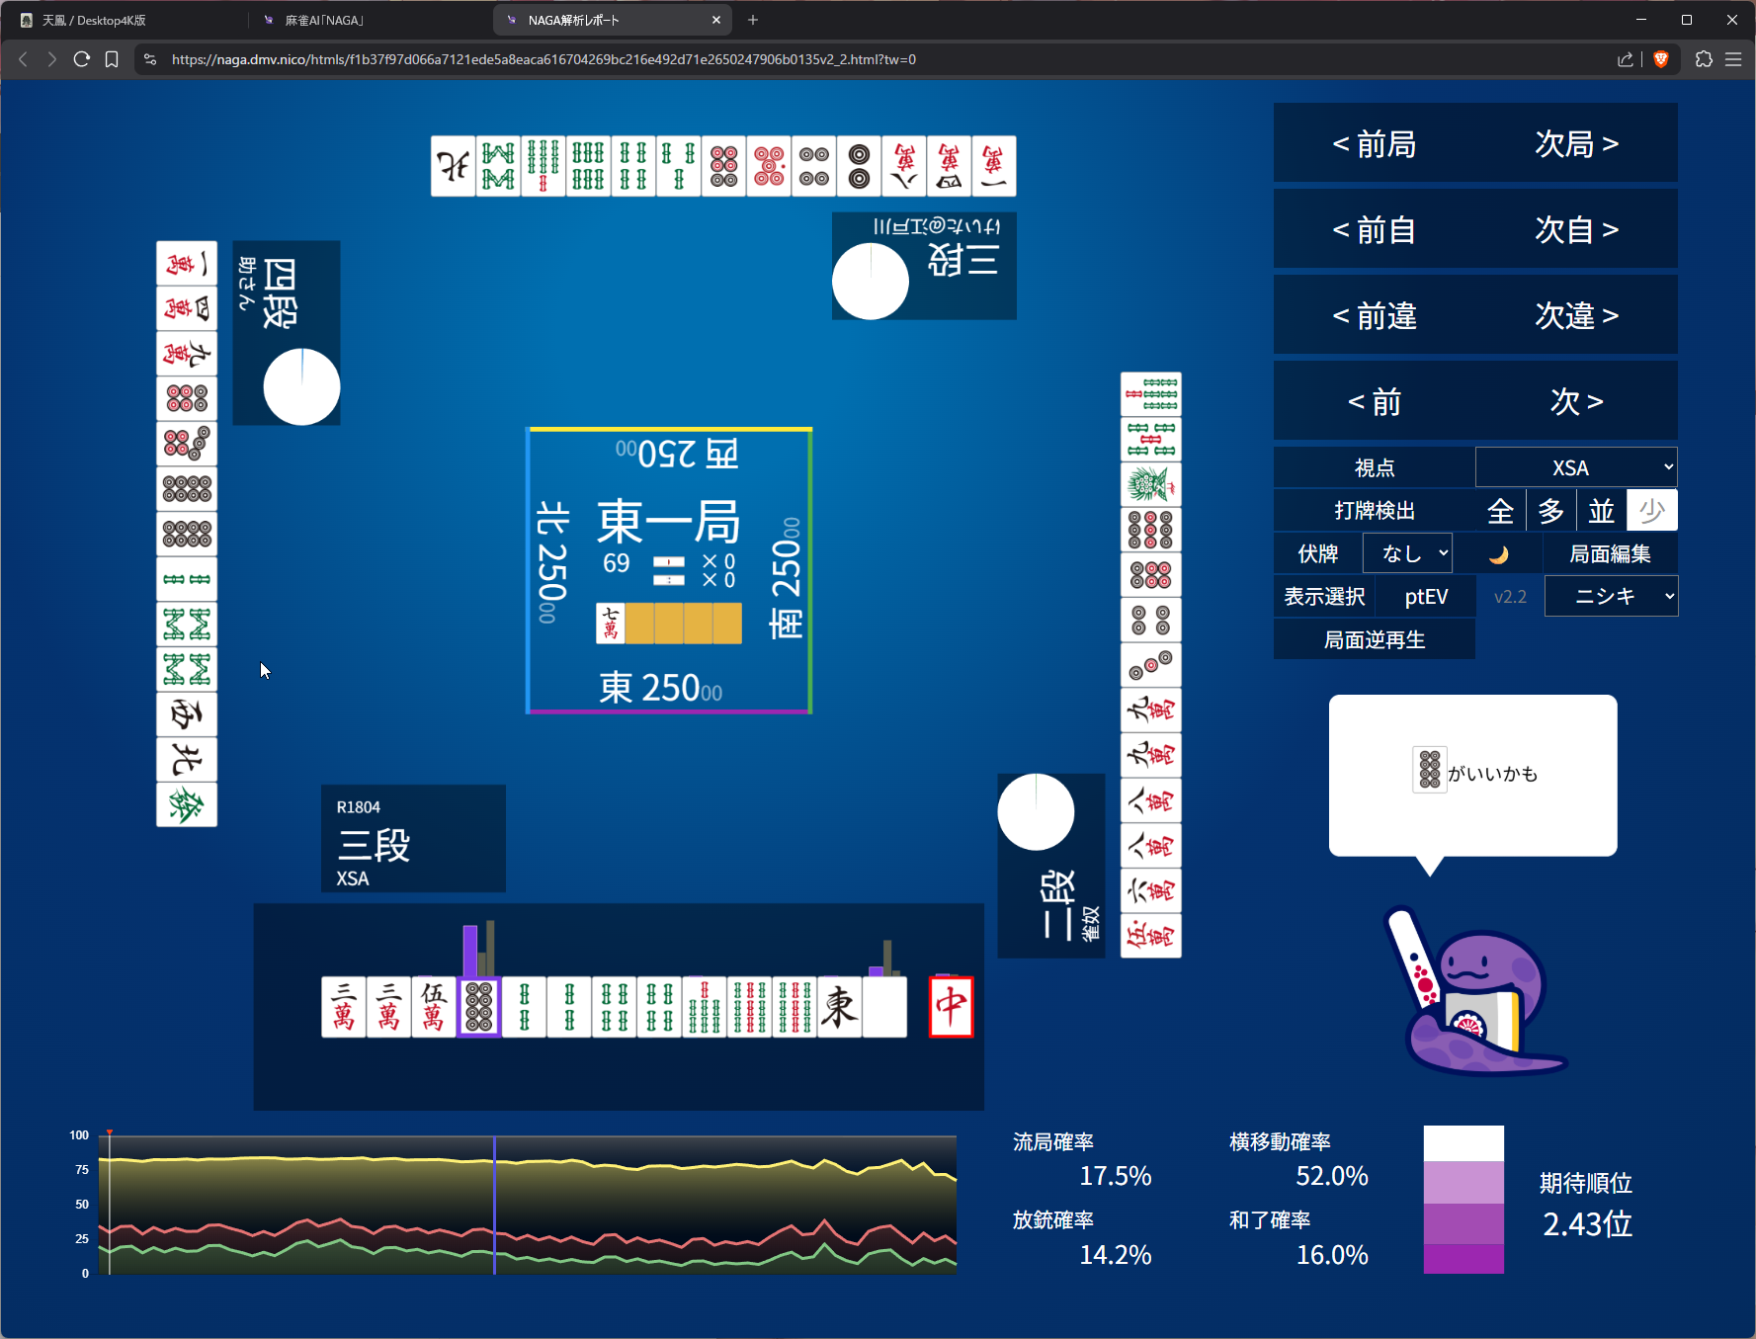Select the 全 detection level option
The width and height of the screenshot is (1756, 1339).
pyautogui.click(x=1500, y=511)
